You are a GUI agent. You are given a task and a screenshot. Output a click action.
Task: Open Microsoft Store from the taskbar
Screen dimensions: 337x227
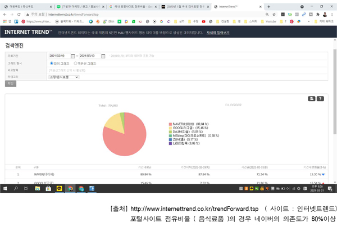[48, 189]
